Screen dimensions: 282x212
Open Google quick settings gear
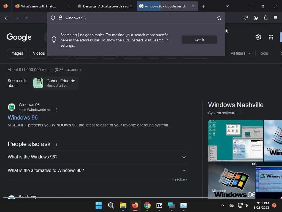[x=258, y=37]
